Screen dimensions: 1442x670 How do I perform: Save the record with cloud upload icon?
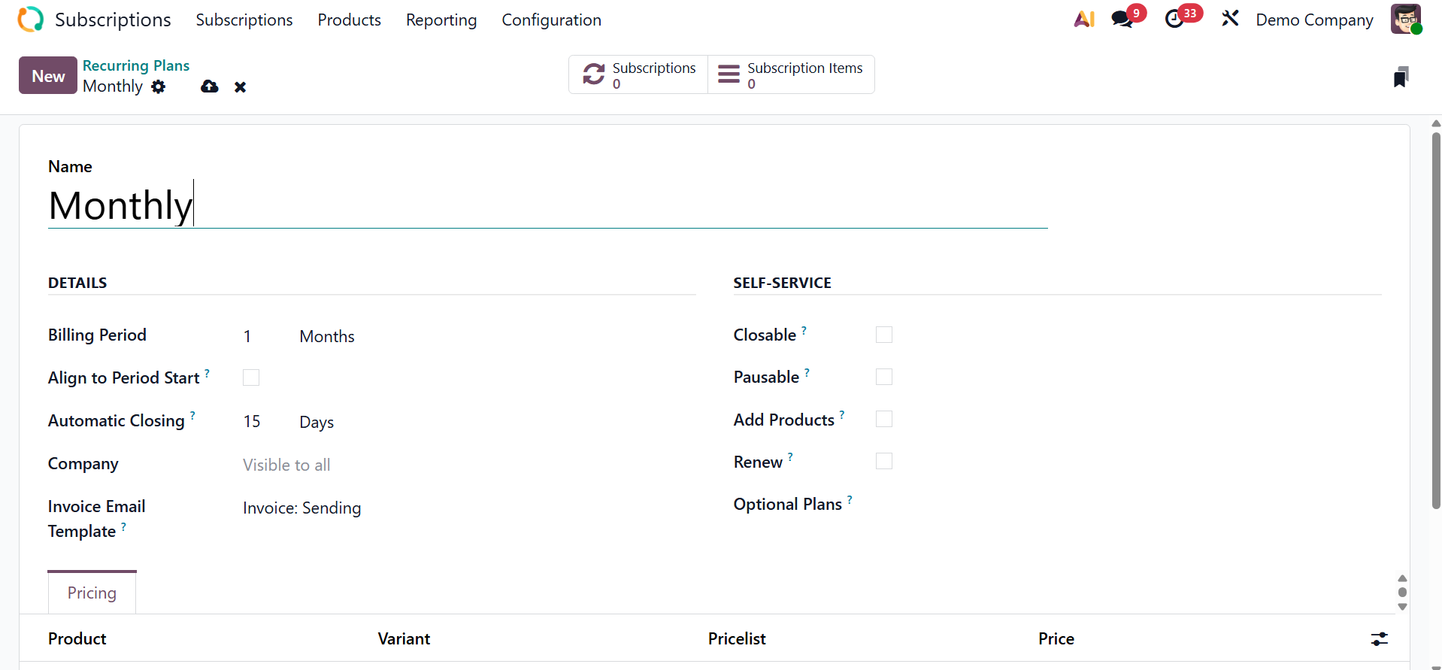point(210,87)
